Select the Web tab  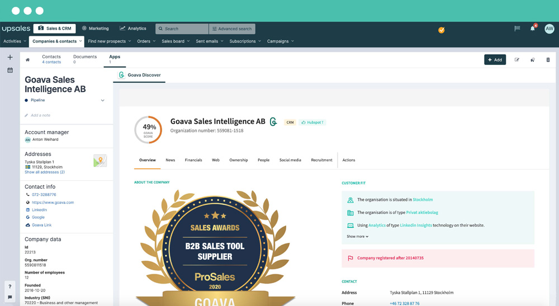216,160
